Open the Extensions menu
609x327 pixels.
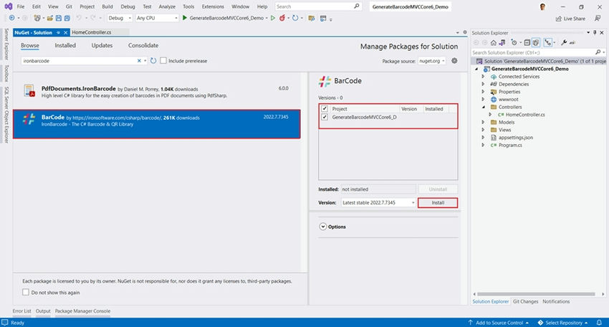tap(213, 6)
